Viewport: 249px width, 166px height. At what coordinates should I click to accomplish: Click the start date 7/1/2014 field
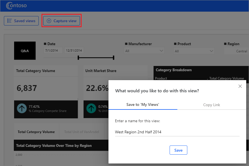[x=53, y=50]
